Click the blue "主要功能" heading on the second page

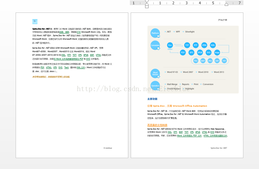152,99
